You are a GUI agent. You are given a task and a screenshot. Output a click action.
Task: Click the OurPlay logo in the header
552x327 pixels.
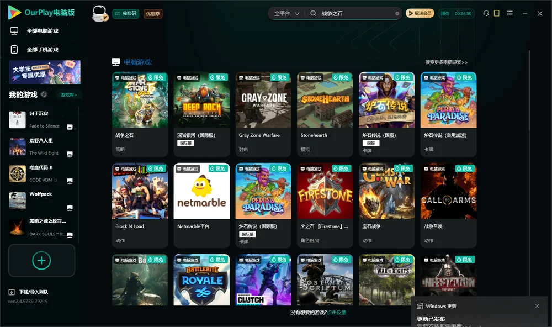point(41,13)
